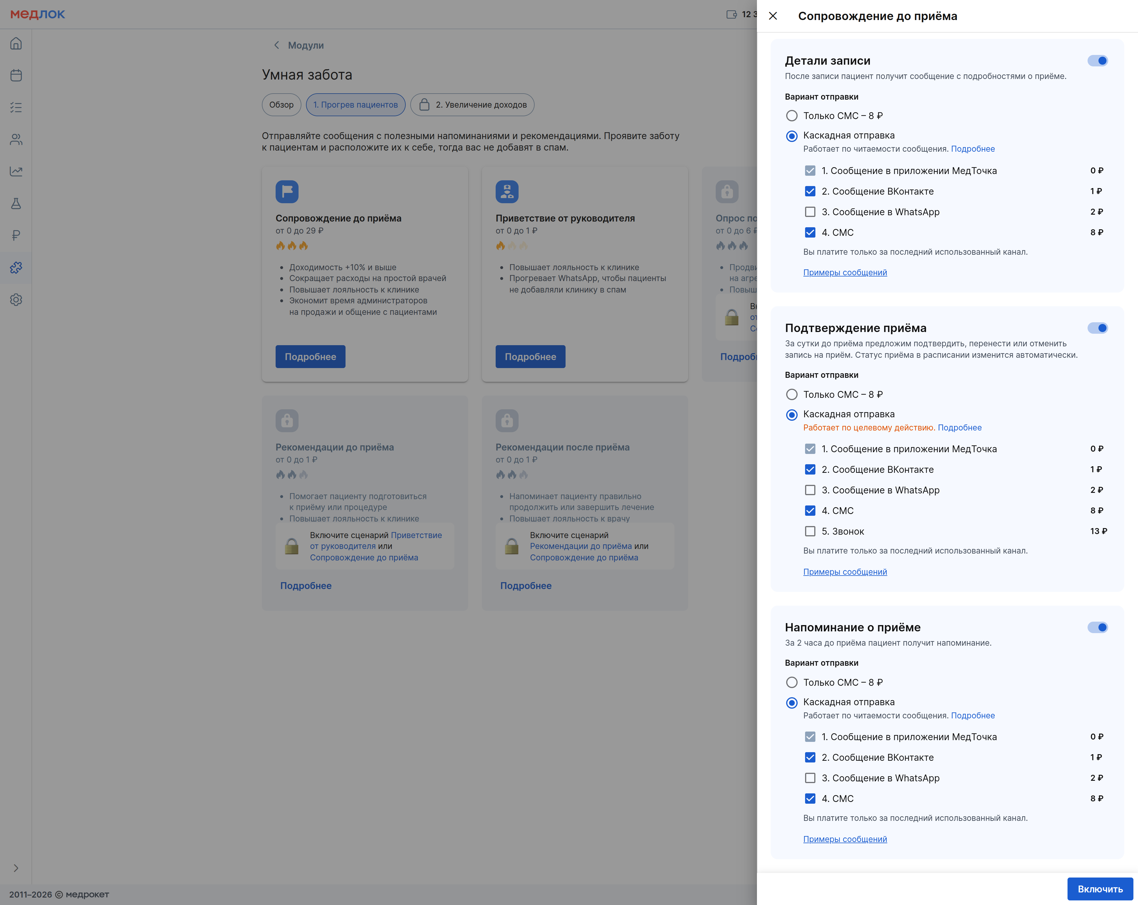1138x905 pixels.
Task: Go back to "Модули" via the chevron
Action: click(x=276, y=45)
